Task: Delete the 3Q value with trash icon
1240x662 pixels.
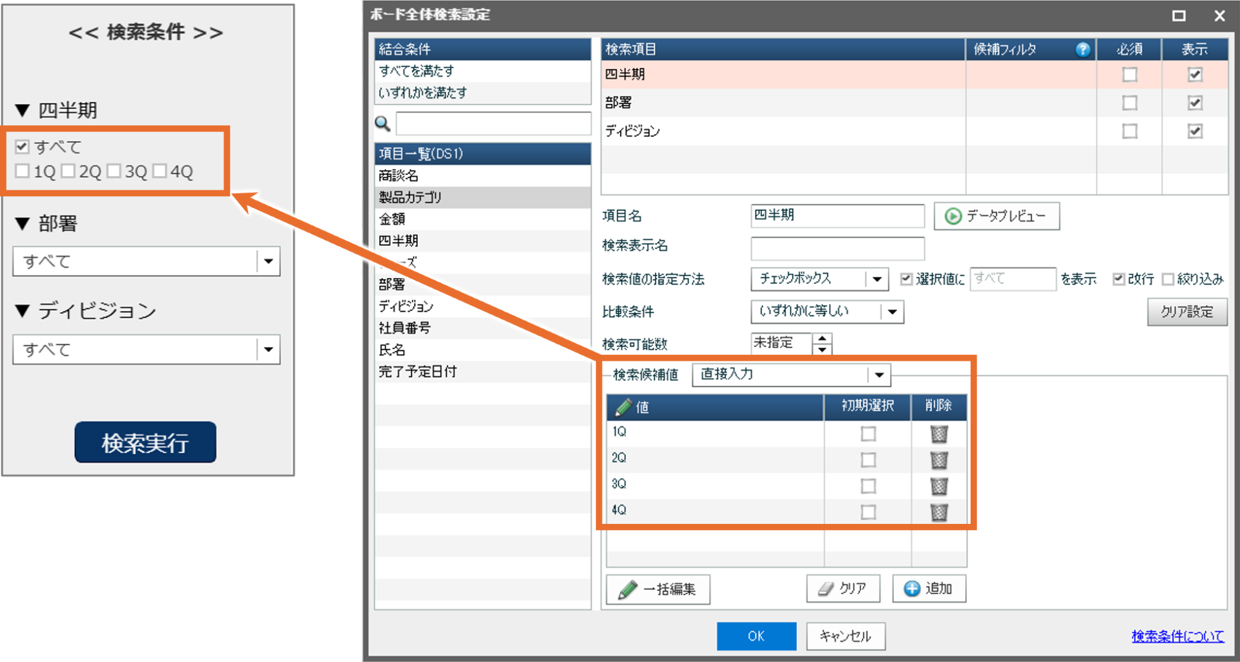Action: pos(938,486)
